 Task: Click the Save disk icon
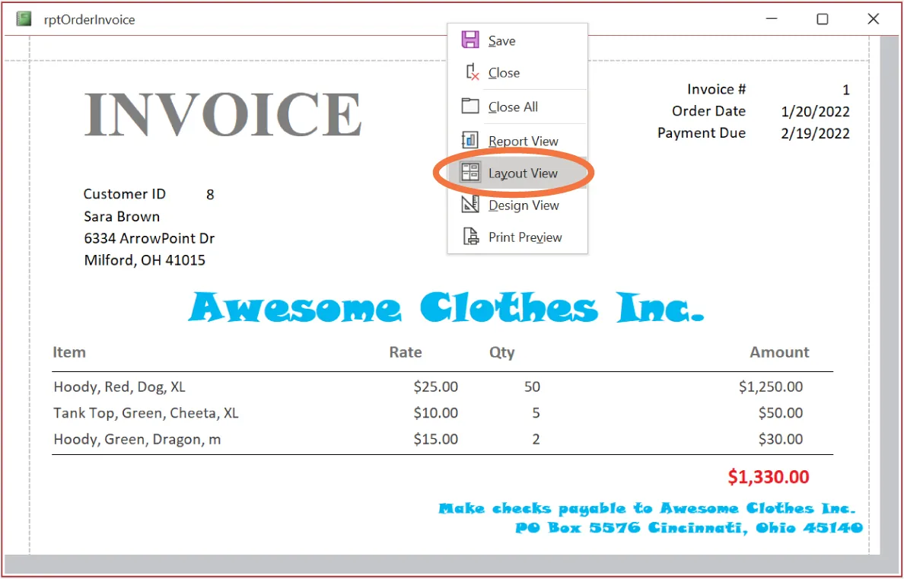coord(470,40)
